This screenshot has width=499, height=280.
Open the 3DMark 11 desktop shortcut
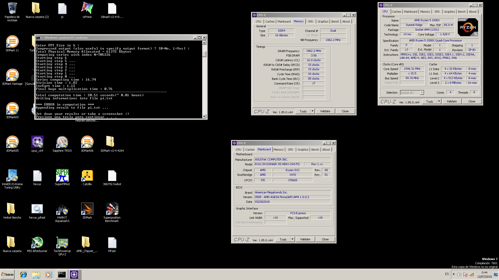pos(12,44)
